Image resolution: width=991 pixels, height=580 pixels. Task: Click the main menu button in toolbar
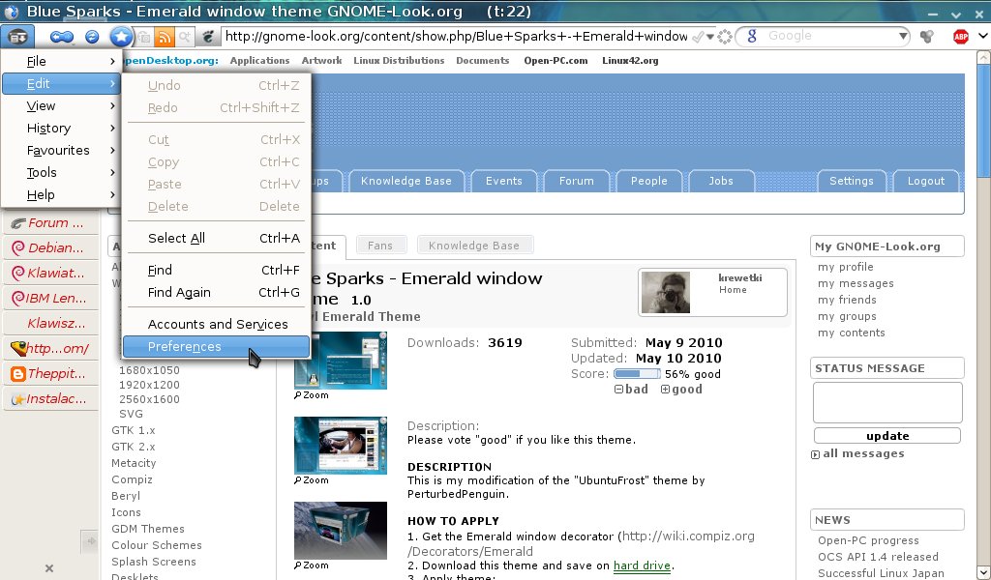17,37
